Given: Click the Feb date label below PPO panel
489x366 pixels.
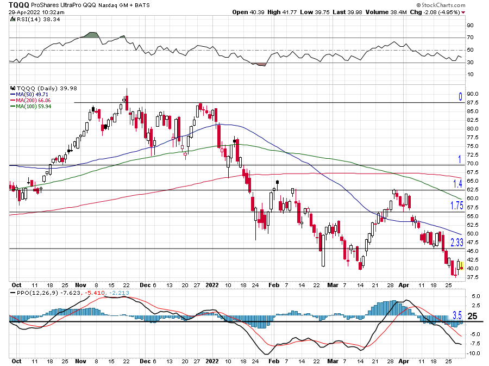Looking at the screenshot, I should [274, 361].
